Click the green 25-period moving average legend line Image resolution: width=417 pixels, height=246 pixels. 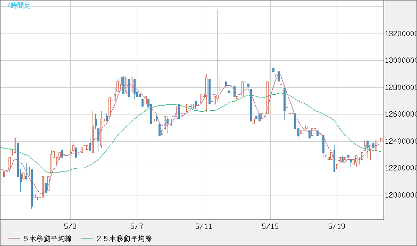coord(87,239)
